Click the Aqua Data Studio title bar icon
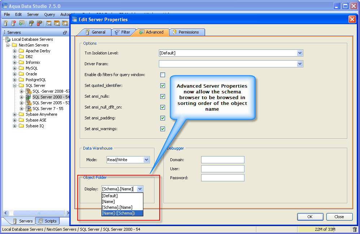 click(x=5, y=6)
